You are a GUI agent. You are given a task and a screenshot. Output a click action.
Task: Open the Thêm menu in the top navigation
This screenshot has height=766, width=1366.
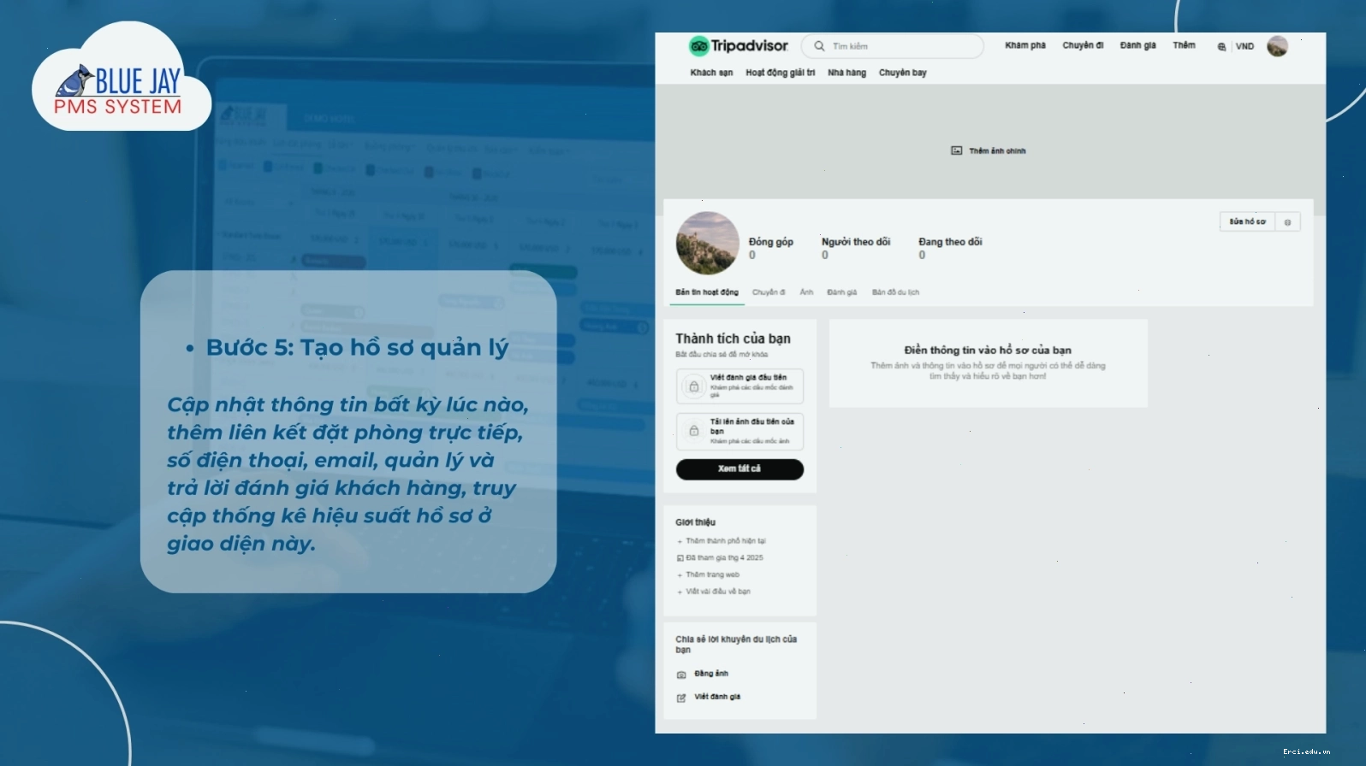(1184, 45)
